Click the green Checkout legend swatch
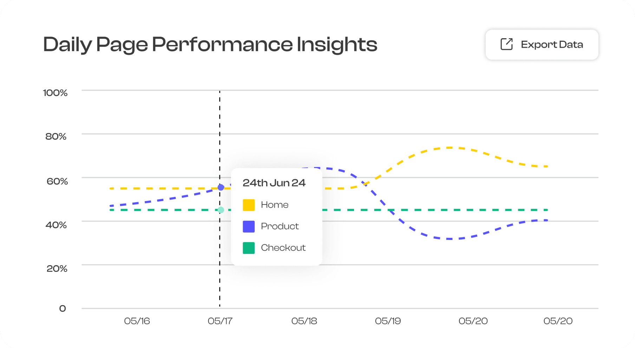Screen dimensions: 635x348 click(249, 248)
